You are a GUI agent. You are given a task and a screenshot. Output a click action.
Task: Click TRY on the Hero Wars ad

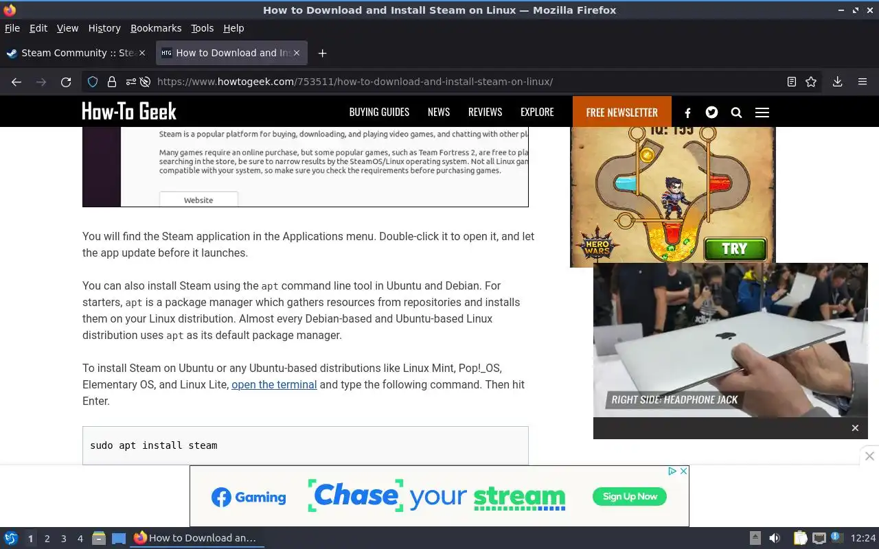(x=734, y=248)
